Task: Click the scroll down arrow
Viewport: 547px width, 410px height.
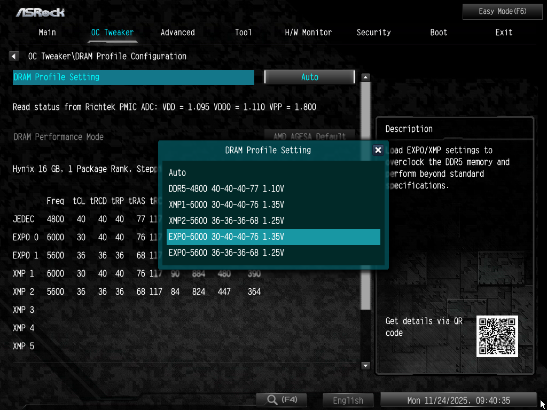Action: [x=366, y=366]
